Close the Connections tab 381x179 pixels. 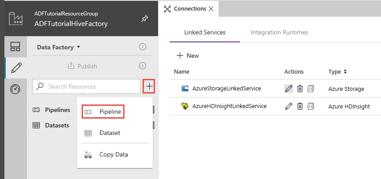click(211, 9)
